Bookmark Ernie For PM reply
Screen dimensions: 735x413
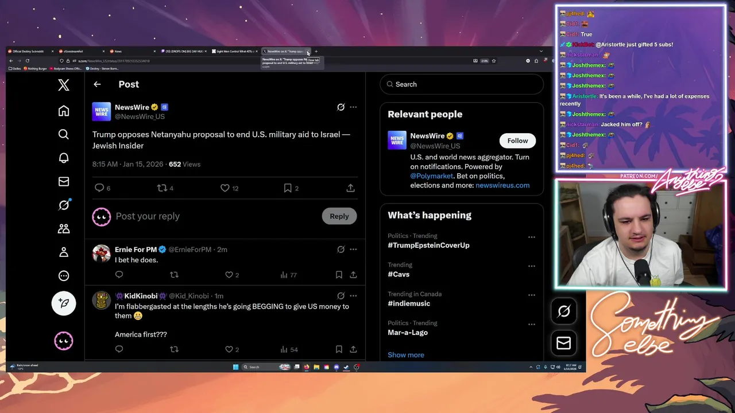(x=339, y=275)
